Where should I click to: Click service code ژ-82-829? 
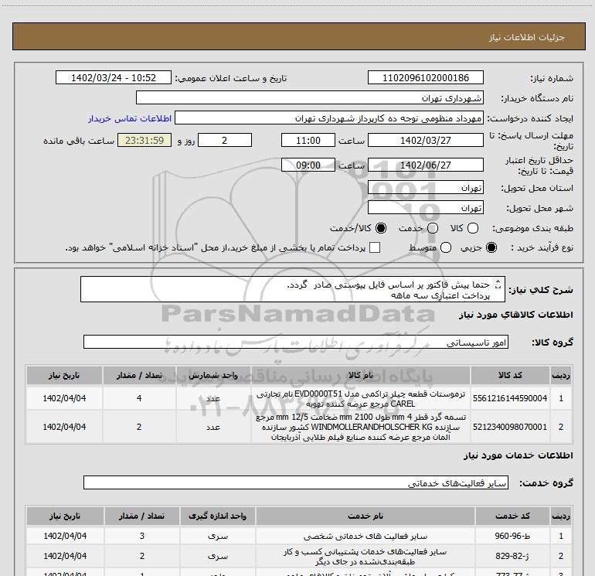pos(512,556)
